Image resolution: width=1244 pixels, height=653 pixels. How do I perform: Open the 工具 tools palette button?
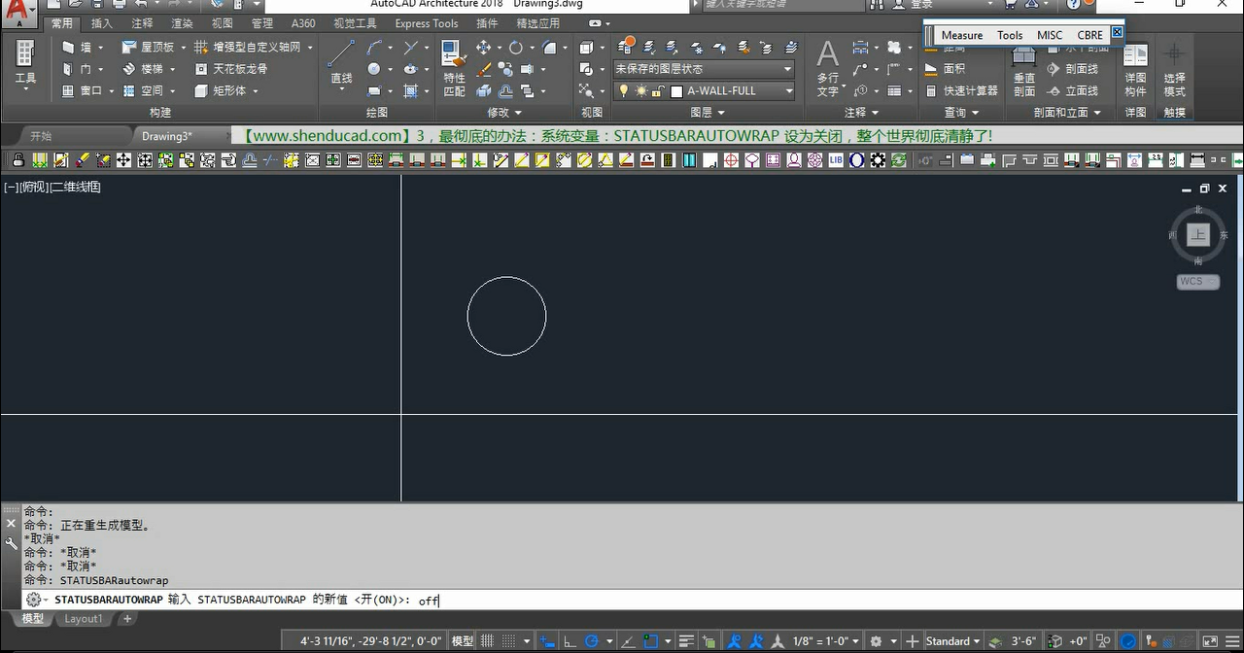coord(25,65)
